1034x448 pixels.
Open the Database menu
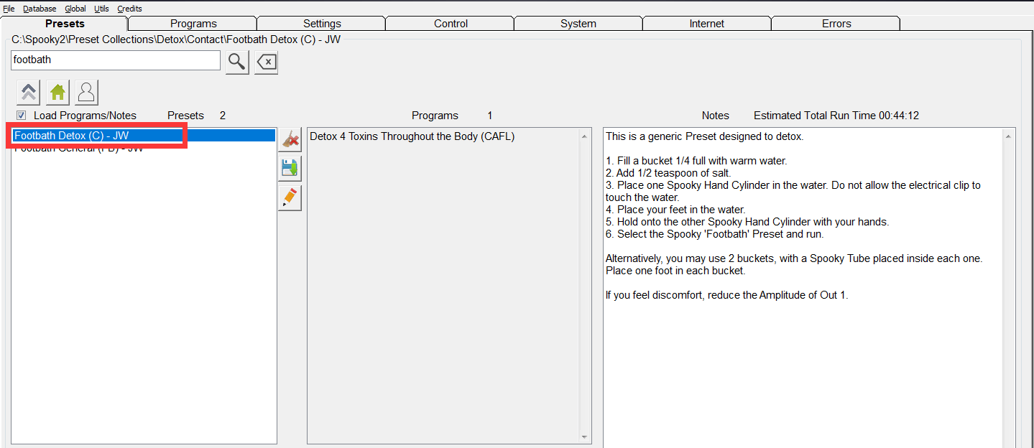point(40,9)
